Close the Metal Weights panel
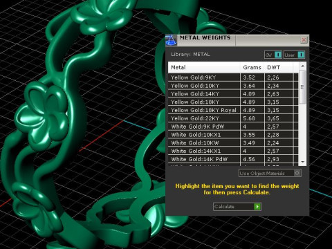The height and width of the screenshot is (249, 332). 304,40
